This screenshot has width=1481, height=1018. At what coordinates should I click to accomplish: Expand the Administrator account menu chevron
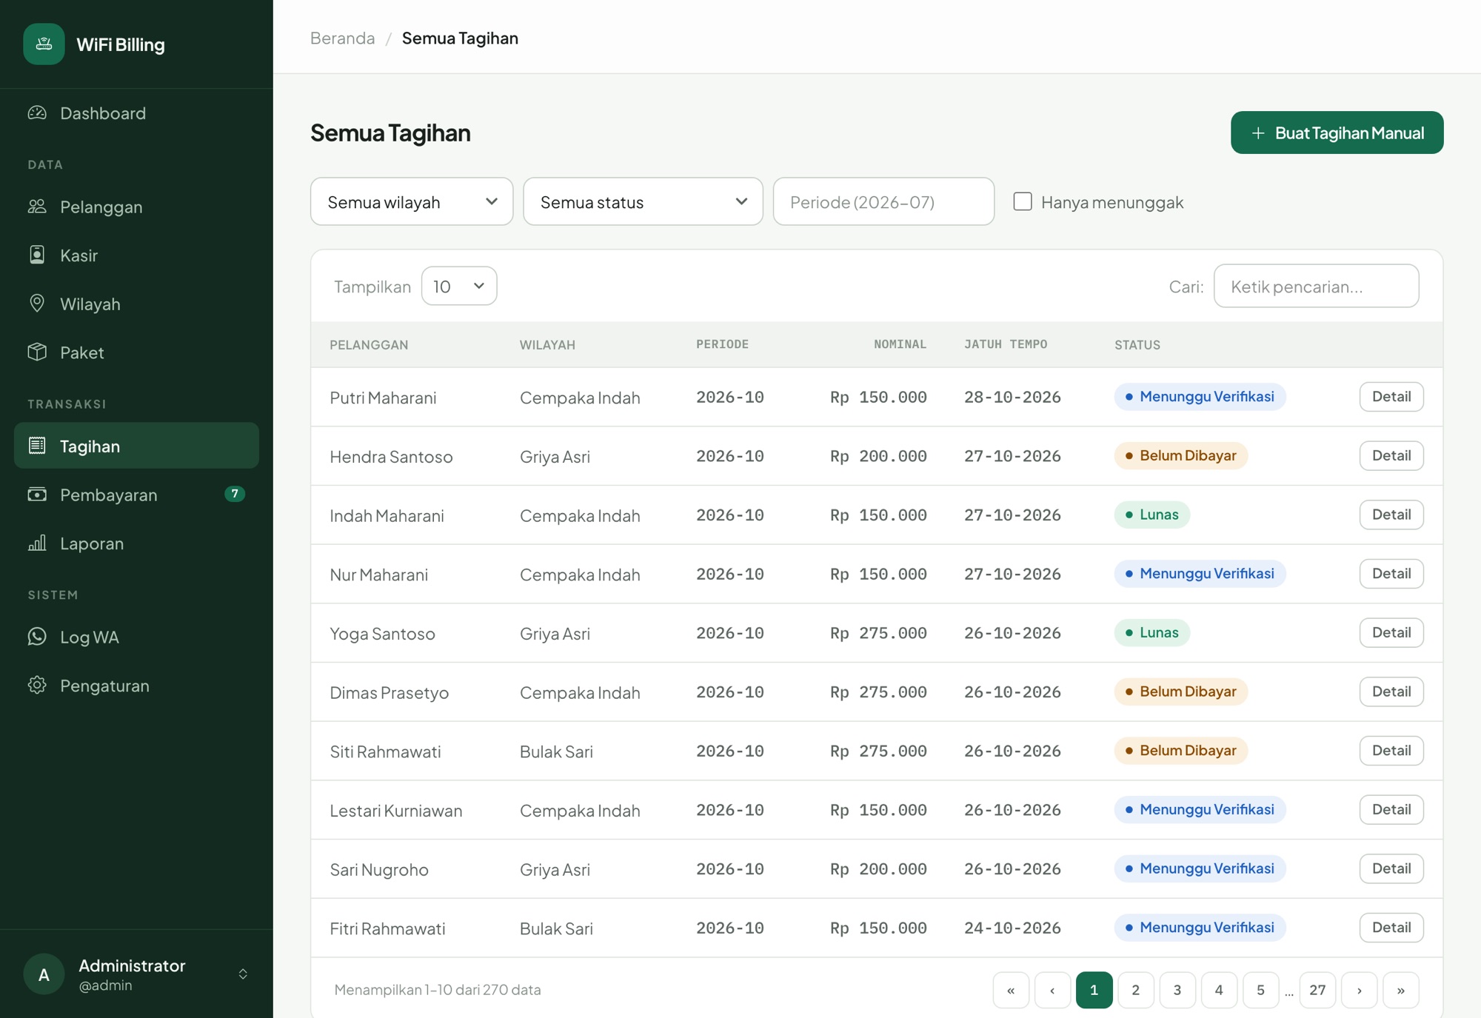[x=243, y=974]
